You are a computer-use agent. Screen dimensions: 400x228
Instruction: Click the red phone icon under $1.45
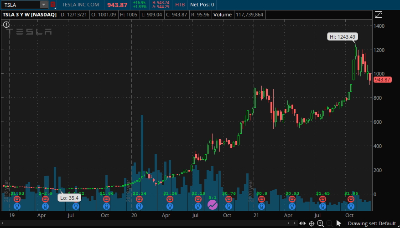[322, 199]
